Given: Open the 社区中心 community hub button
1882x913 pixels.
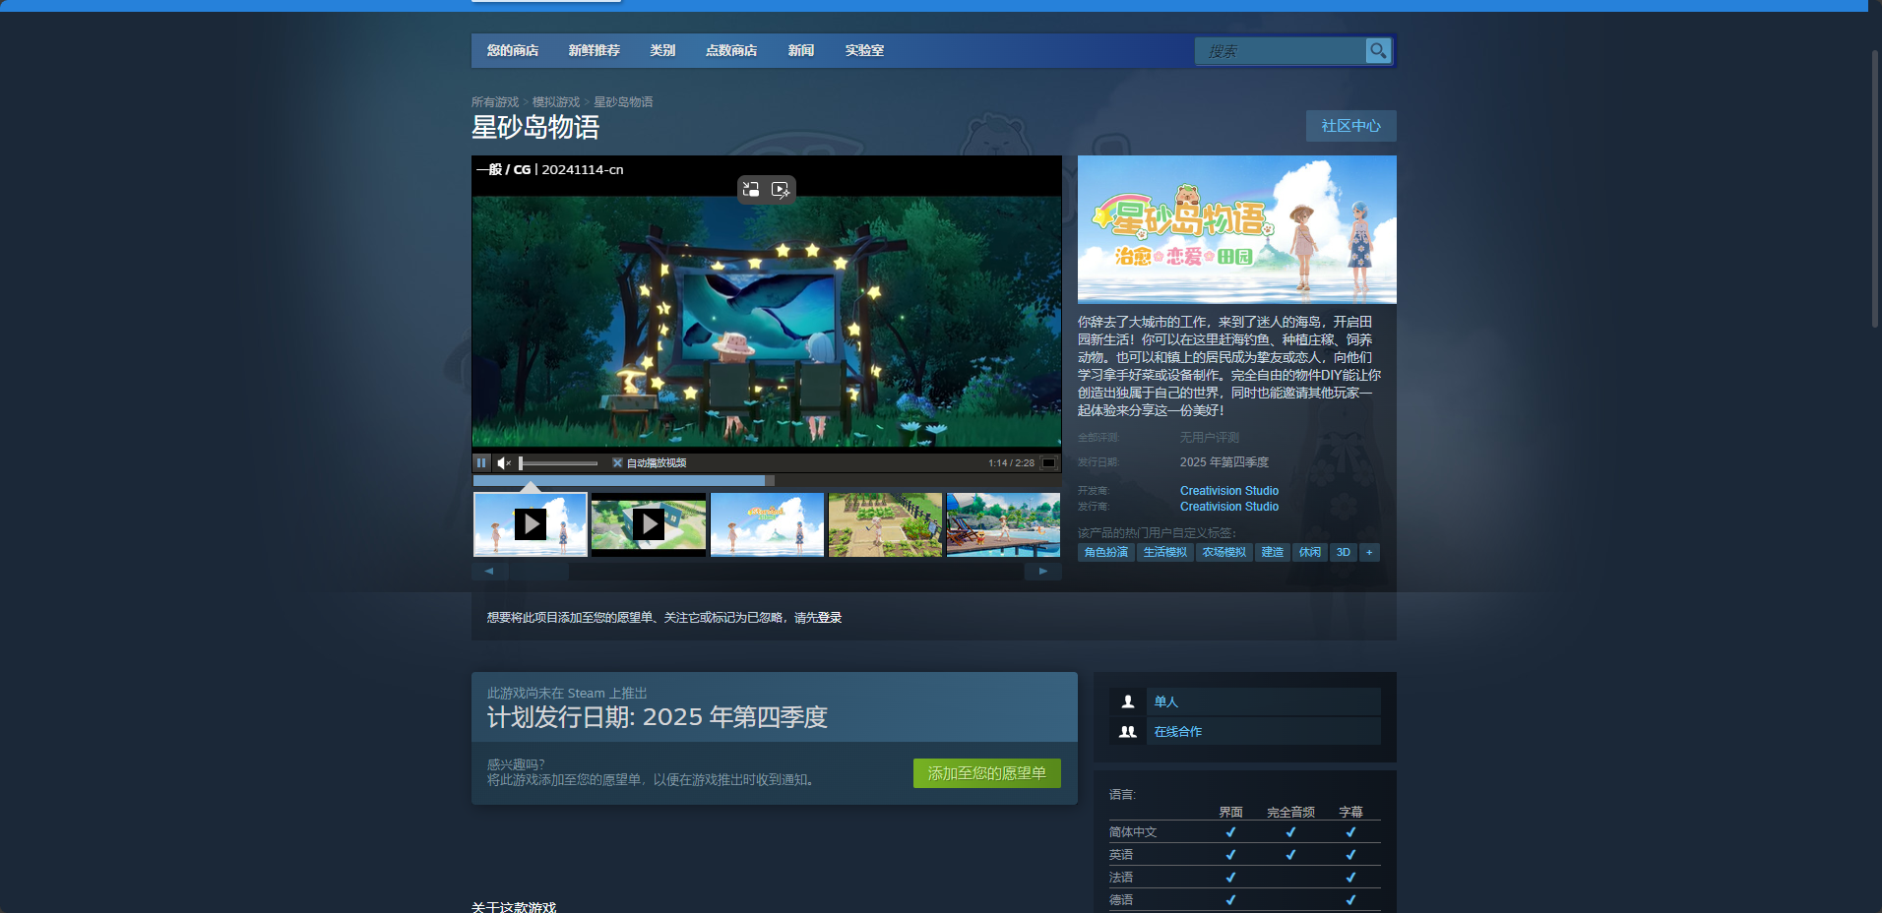Looking at the screenshot, I should click(1350, 126).
